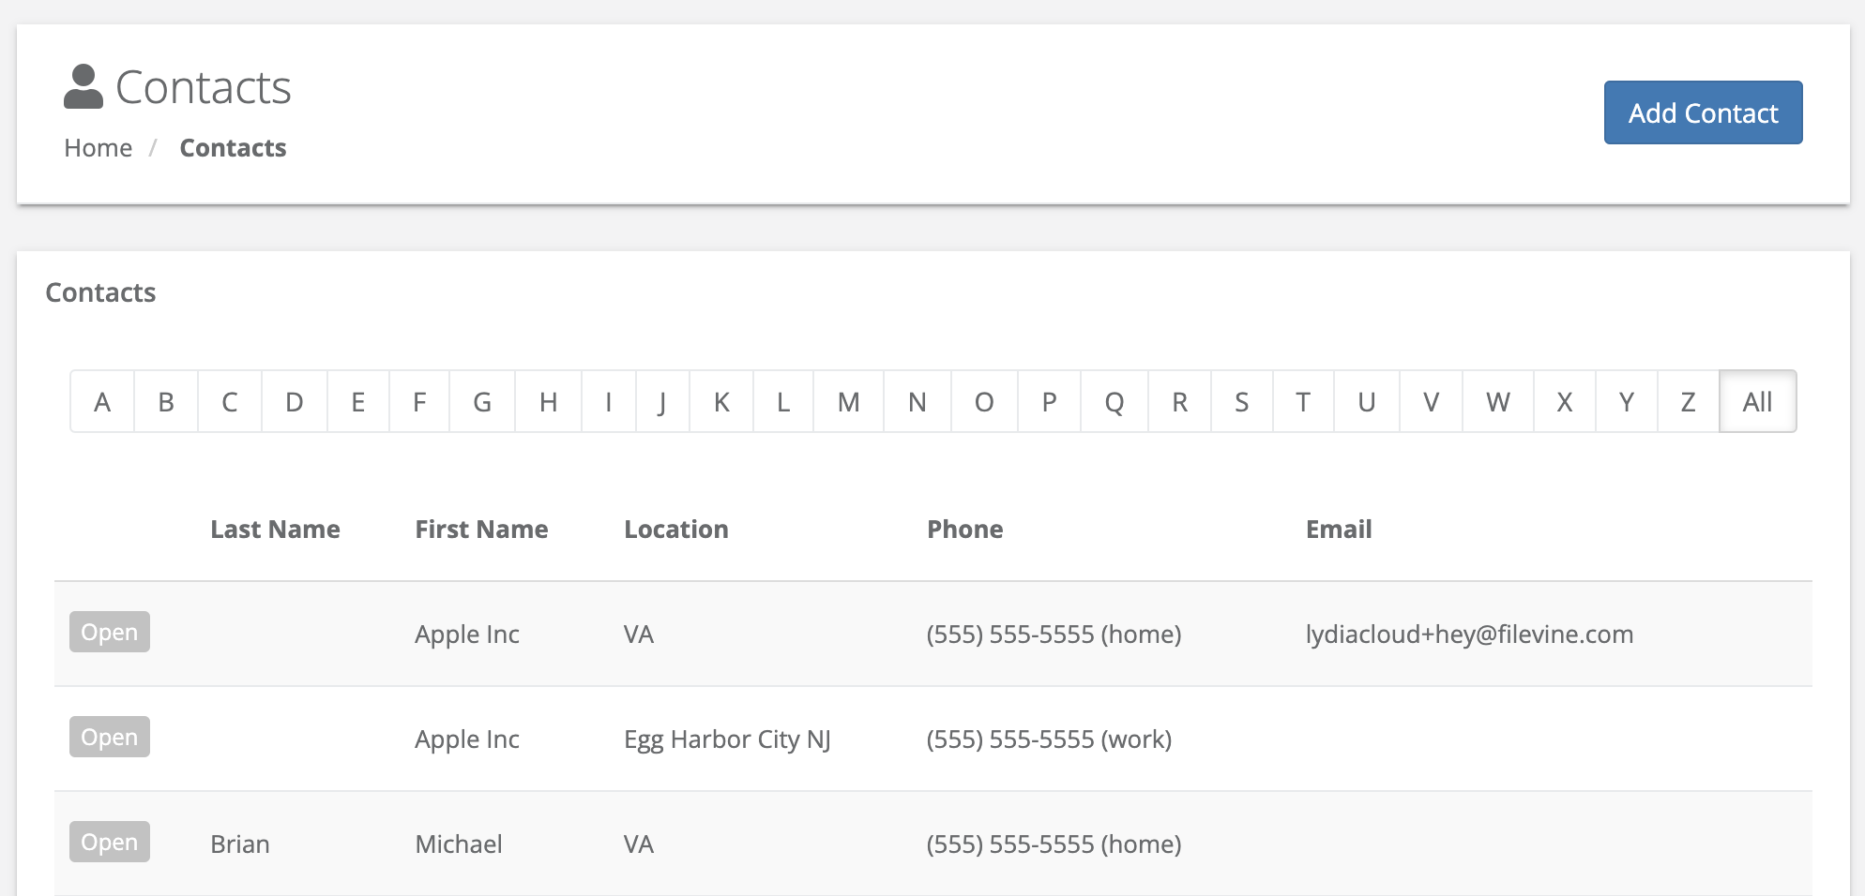Filter contacts by letter F
This screenshot has width=1865, height=896.
click(419, 402)
